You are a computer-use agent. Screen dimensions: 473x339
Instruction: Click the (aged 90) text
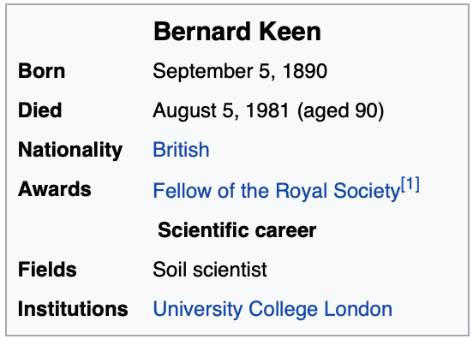click(x=340, y=111)
